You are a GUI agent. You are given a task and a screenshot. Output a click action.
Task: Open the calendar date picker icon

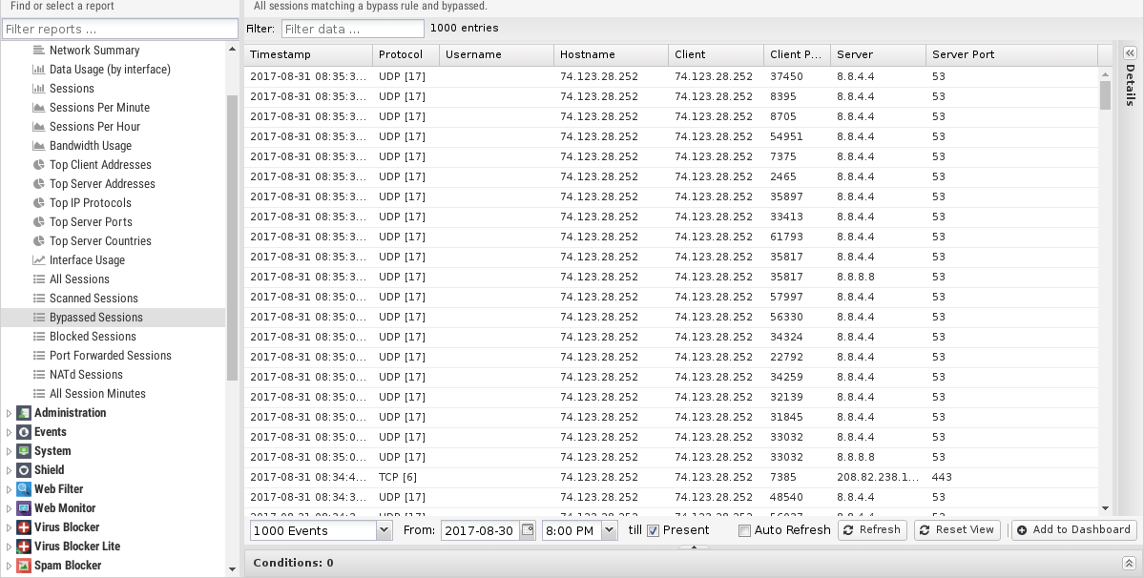[528, 530]
